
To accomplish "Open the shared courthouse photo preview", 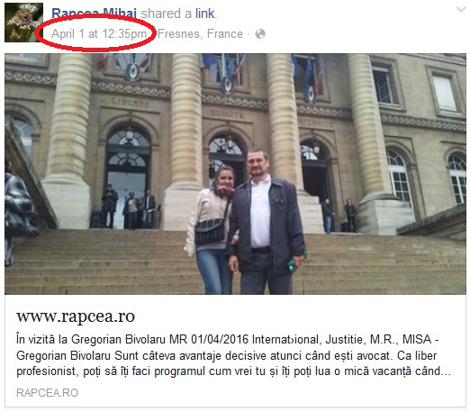I will [x=235, y=174].
